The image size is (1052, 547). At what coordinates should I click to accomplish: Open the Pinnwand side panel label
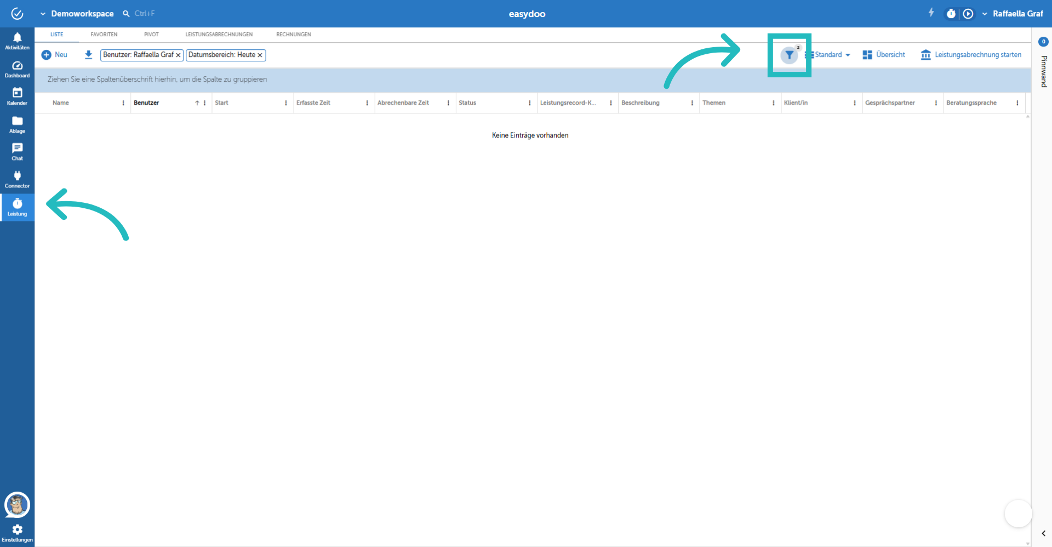(x=1044, y=71)
